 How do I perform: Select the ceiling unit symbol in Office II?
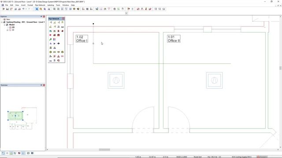(x=214, y=80)
